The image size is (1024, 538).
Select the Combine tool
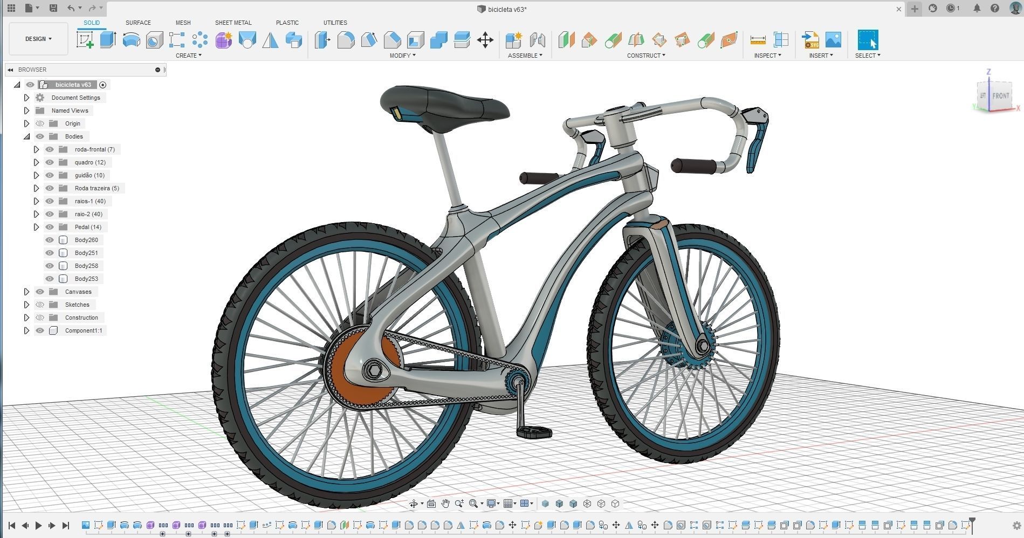coord(438,40)
